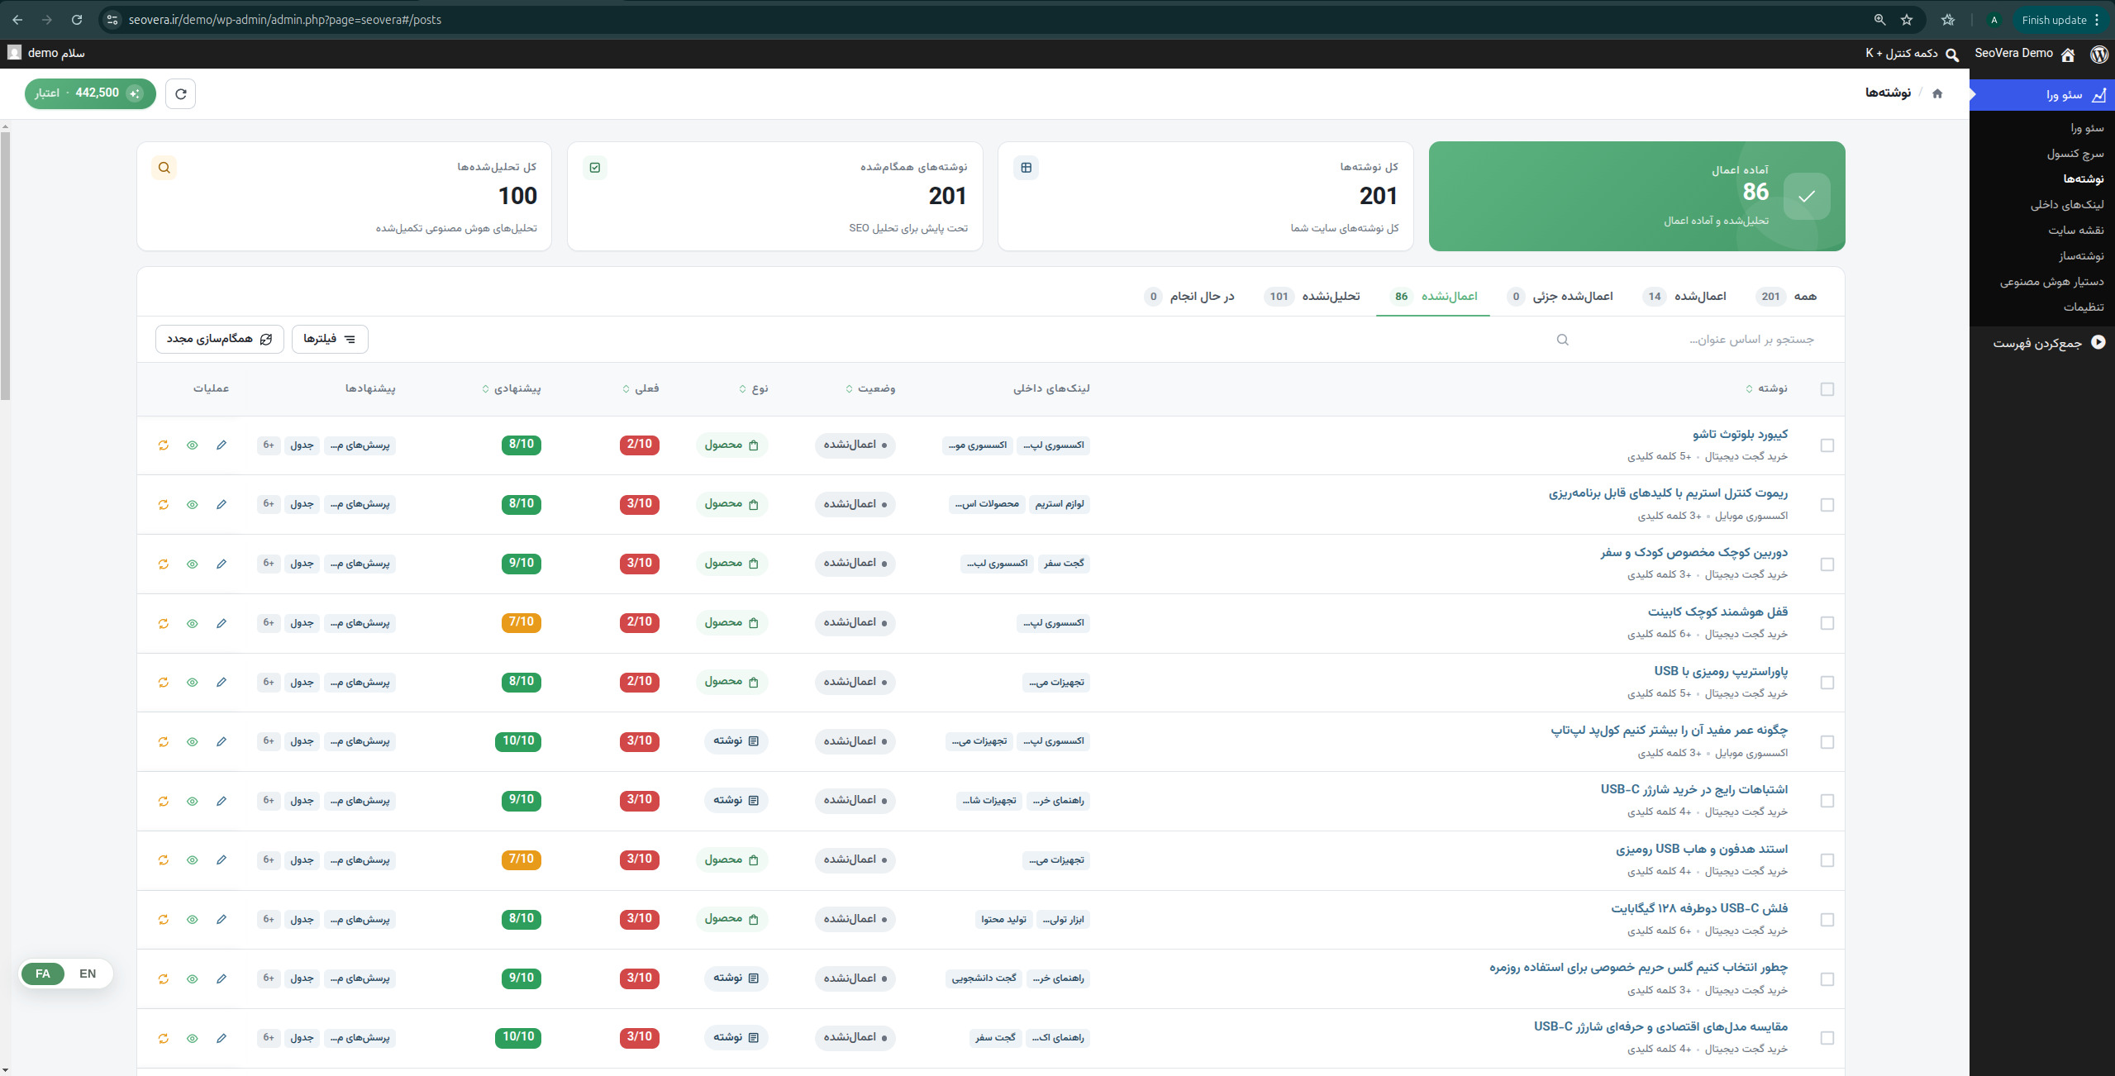This screenshot has height=1076, width=2115.
Task: Click the 442,500 اعتبار credit badge
Action: tap(90, 93)
